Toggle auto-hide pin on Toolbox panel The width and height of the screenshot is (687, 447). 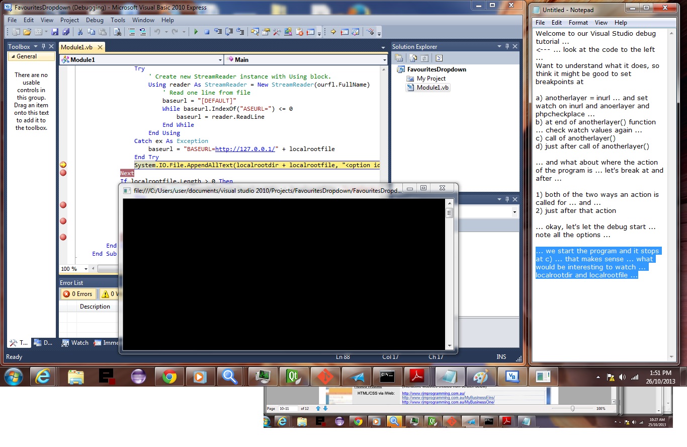pyautogui.click(x=43, y=46)
